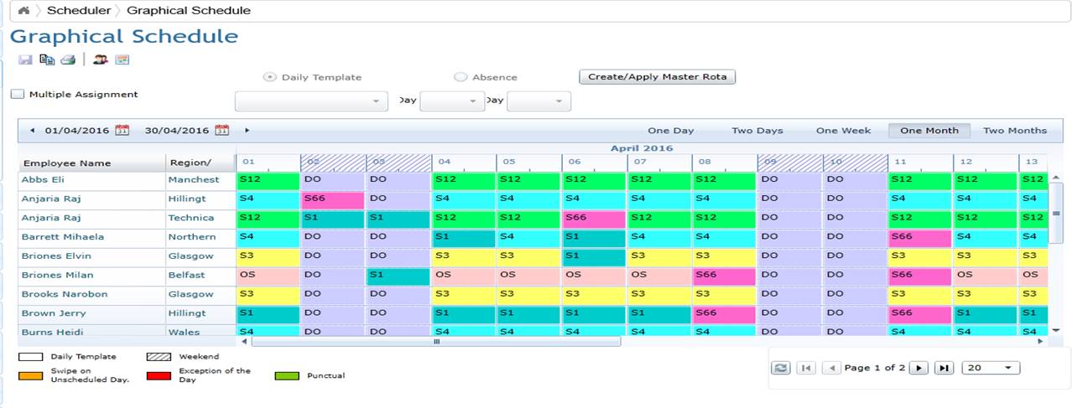Click the Scheduler breadcrumb item

(78, 11)
